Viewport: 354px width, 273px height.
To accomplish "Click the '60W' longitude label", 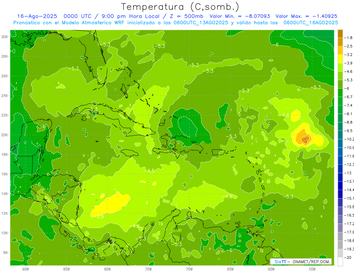I will pos(271,269).
